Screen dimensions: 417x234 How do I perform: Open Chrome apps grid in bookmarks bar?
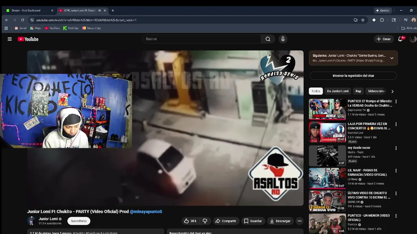pyautogui.click(x=6, y=28)
